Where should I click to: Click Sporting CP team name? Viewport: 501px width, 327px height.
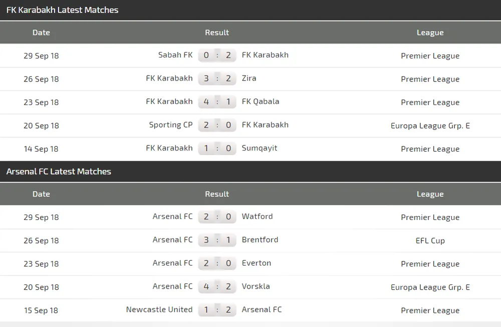coord(170,125)
